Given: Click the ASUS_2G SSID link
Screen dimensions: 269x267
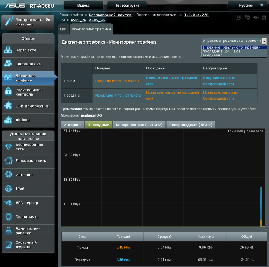Looking at the screenshot, I should [78, 20].
